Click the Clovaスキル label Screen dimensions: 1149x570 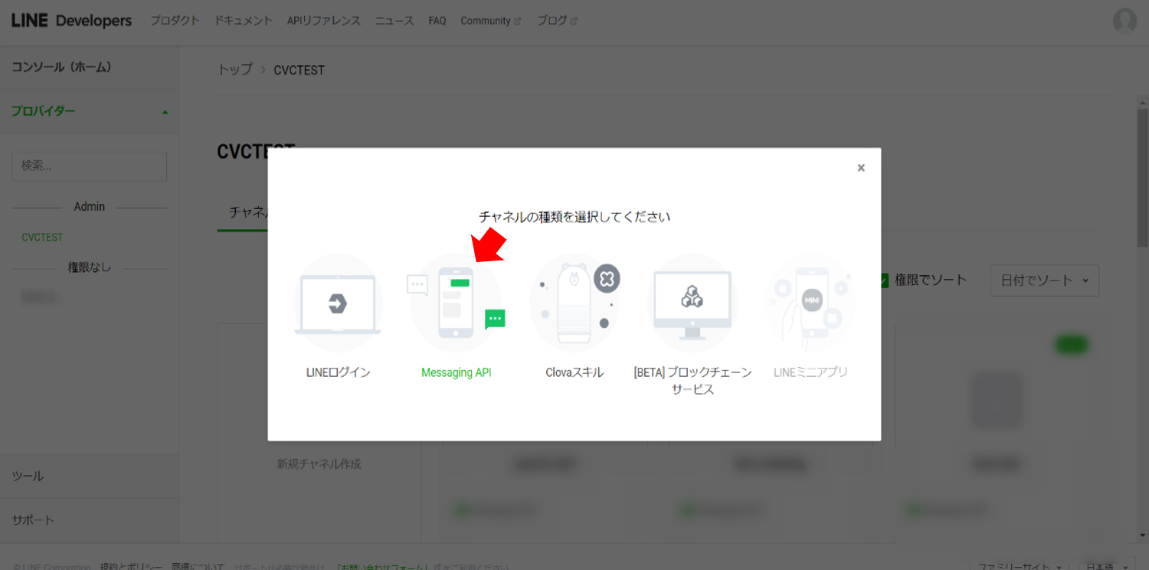pos(574,373)
